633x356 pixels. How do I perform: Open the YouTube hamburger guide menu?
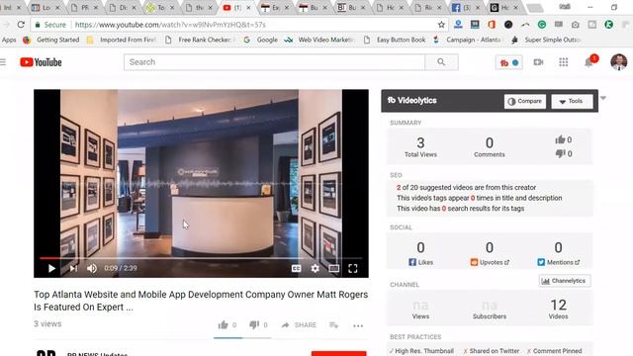pos(3,62)
